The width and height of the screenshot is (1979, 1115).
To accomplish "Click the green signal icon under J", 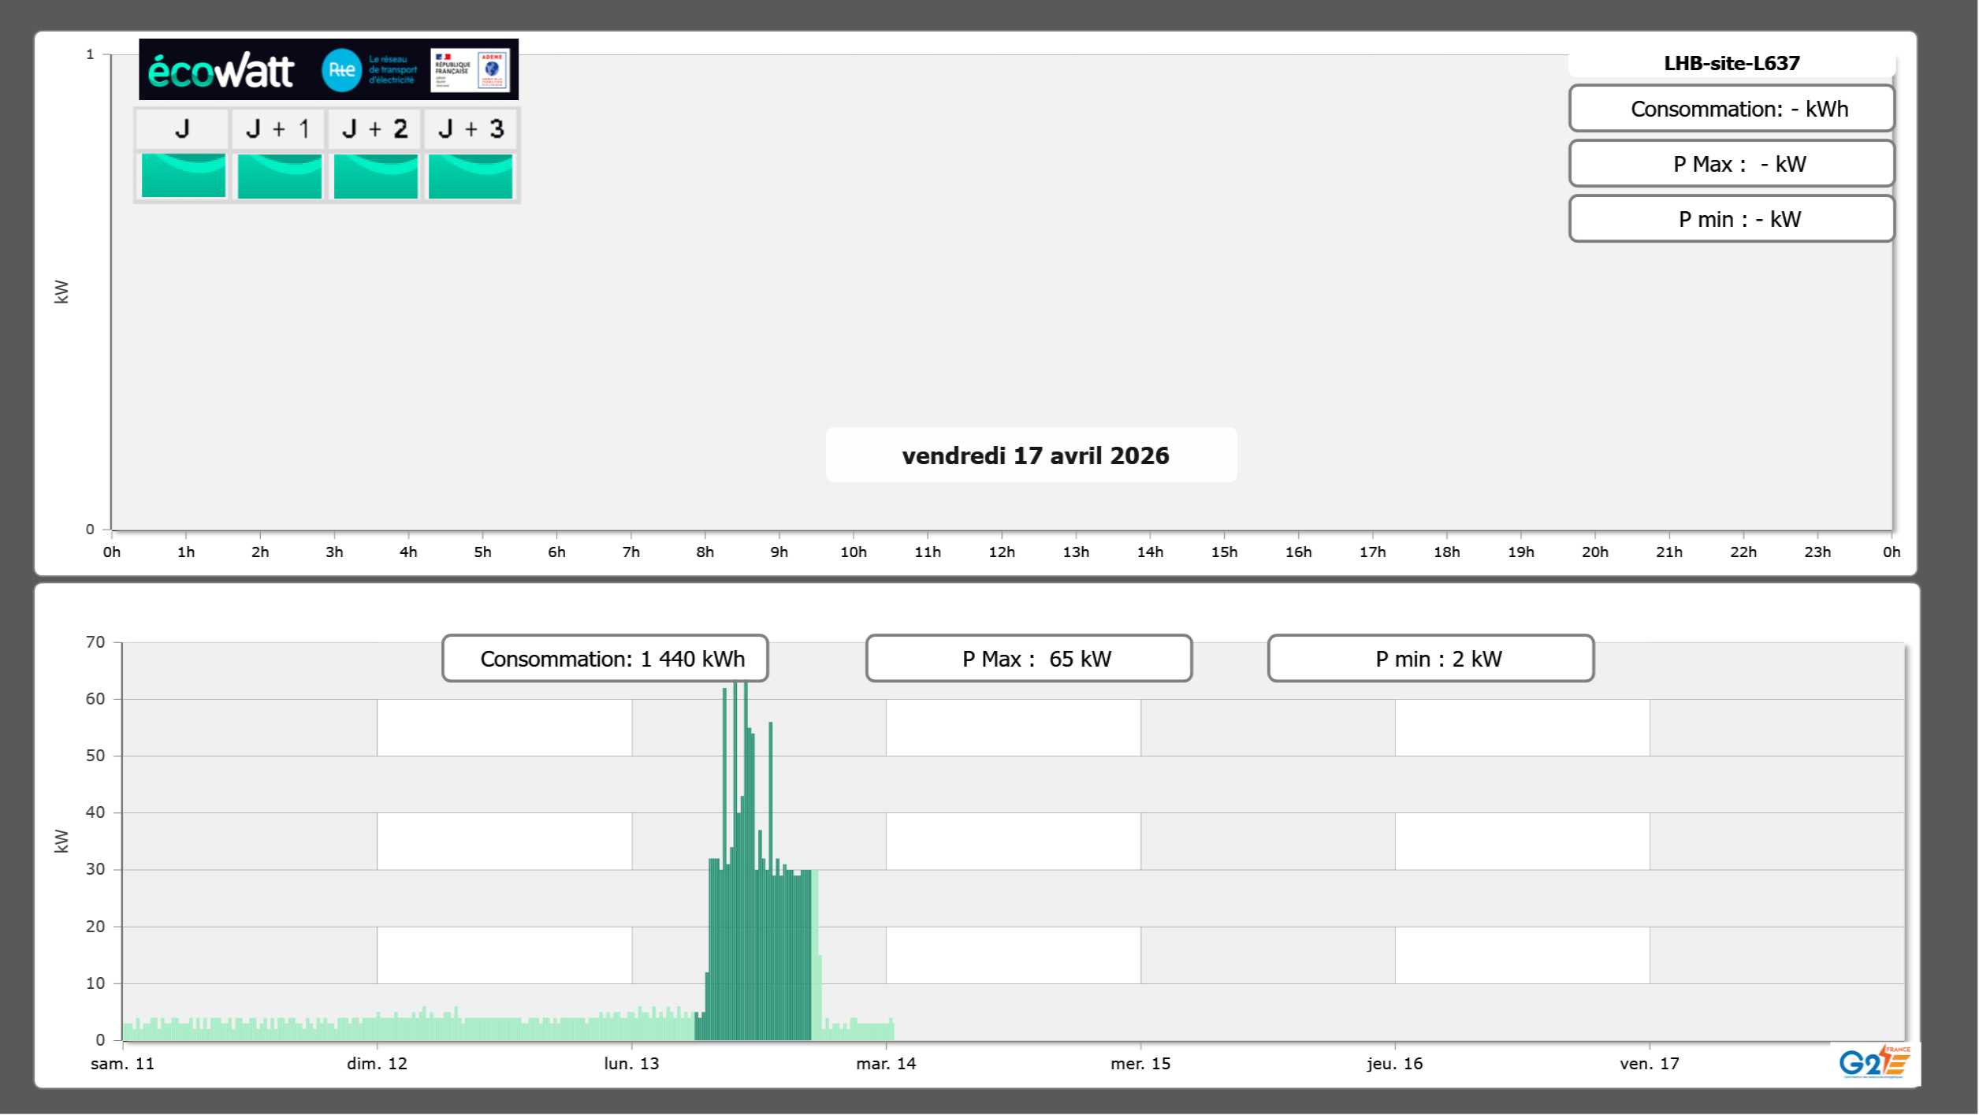I will tap(183, 176).
